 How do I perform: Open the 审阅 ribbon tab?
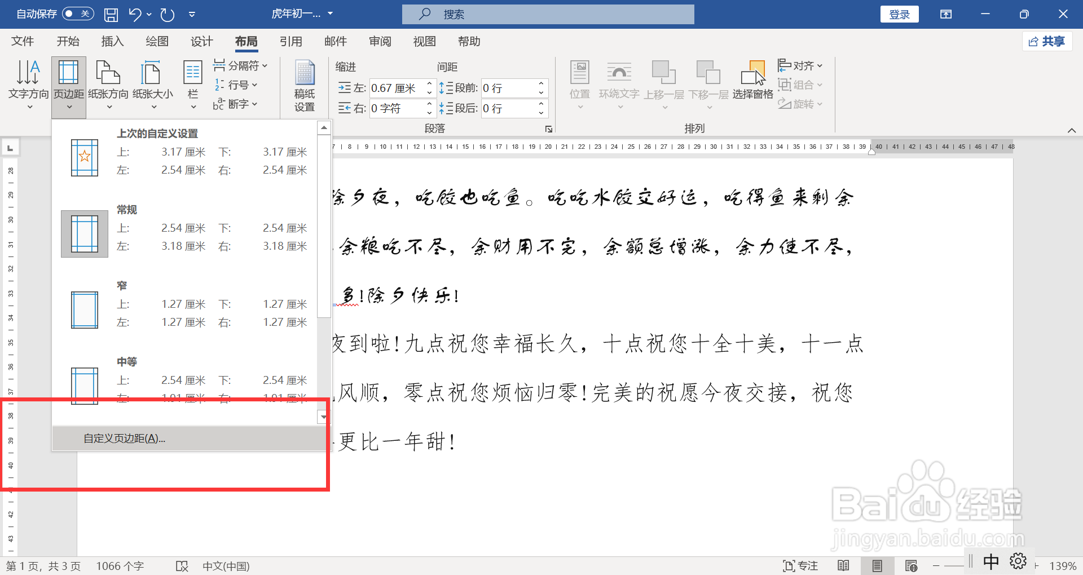tap(380, 41)
